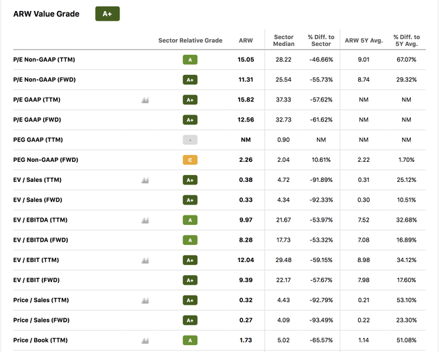
Task: Click ARW value 1.73 for Price / Book (TTM)
Action: click(246, 340)
